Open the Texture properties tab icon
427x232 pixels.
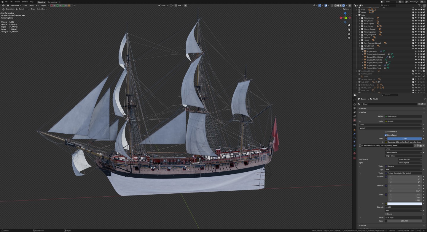[354, 158]
